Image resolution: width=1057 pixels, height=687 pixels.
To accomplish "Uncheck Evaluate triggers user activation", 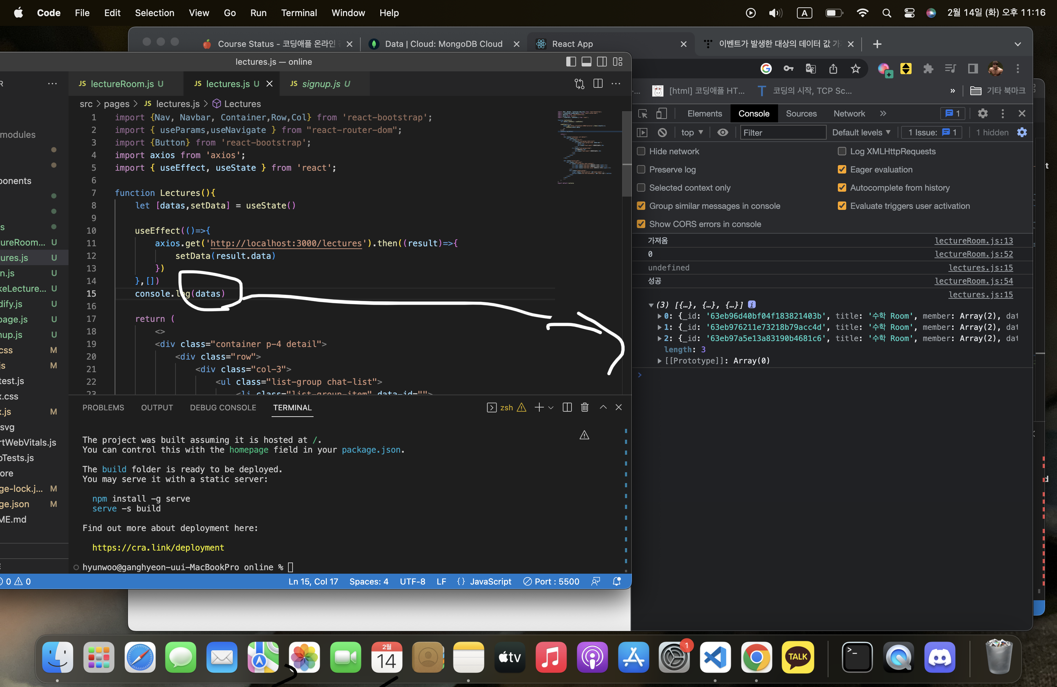I will [x=842, y=206].
